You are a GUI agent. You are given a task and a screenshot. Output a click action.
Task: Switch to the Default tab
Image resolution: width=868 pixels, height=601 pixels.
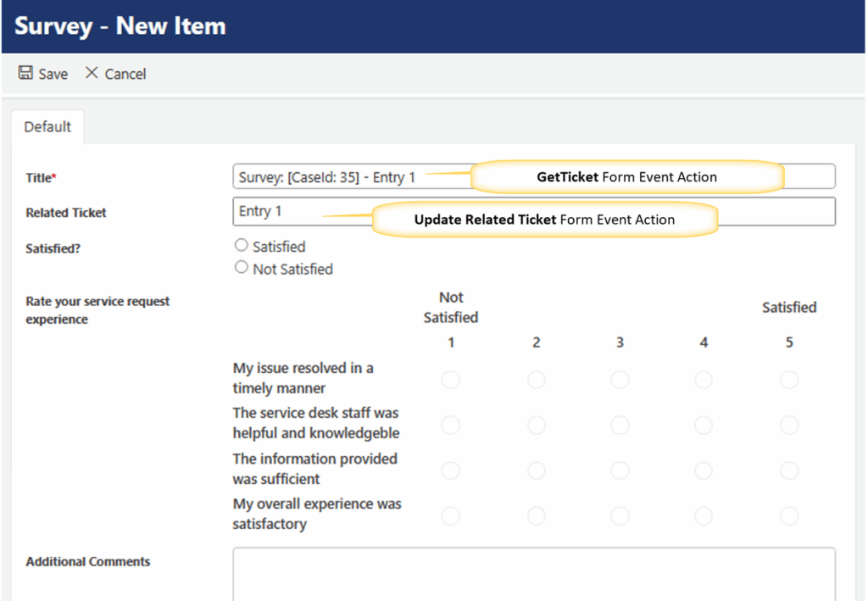tap(47, 127)
